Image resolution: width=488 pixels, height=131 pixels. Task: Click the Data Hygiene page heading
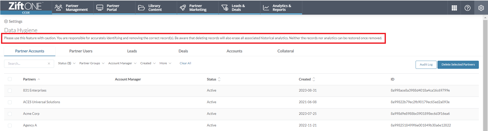[x=21, y=30]
